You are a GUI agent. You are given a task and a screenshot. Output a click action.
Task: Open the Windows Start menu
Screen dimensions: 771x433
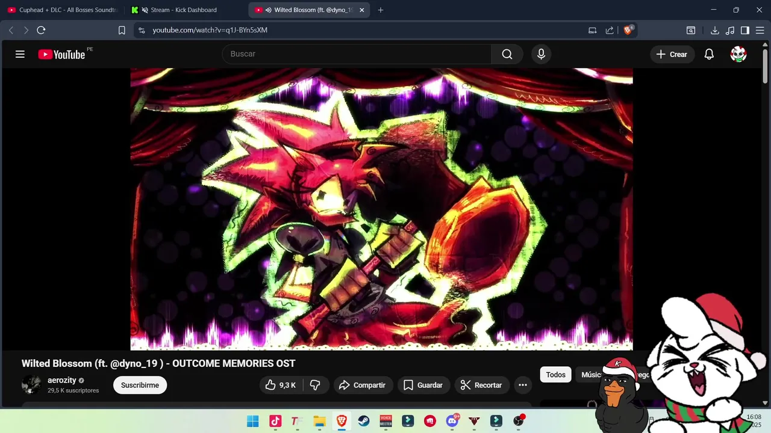[x=252, y=421]
